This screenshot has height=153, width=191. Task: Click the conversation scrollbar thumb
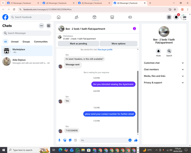(x=138, y=102)
